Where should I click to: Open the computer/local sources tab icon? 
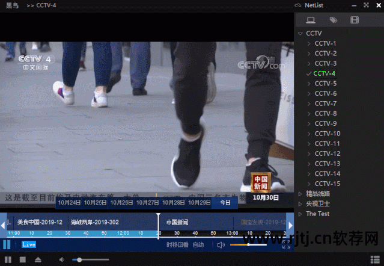pos(311,20)
